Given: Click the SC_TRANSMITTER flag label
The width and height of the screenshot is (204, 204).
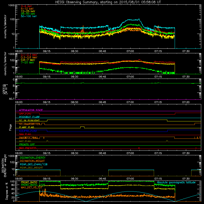Looking at the screenshot, I should [x=30, y=124].
